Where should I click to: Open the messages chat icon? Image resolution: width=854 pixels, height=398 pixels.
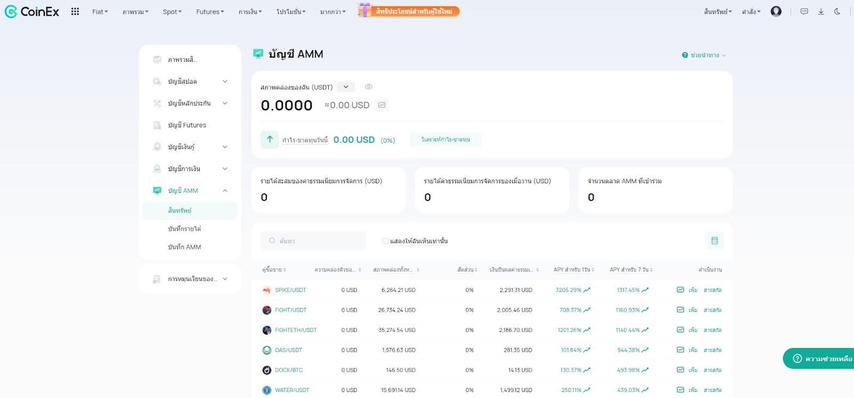pos(804,12)
